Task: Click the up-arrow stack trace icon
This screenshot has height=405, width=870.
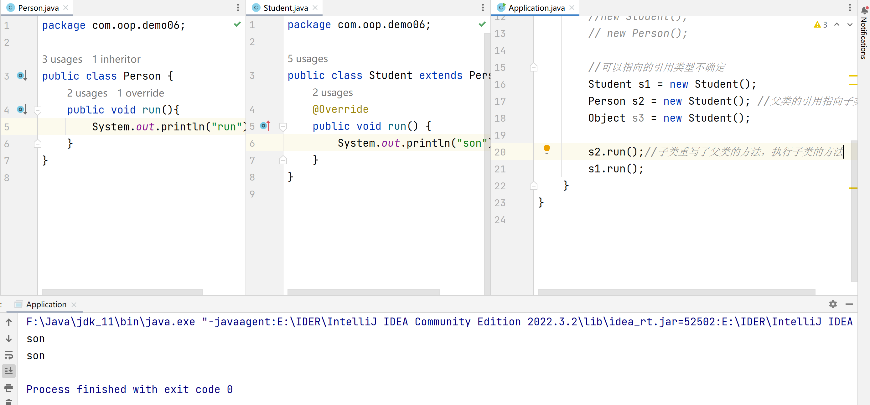Action: (9, 322)
